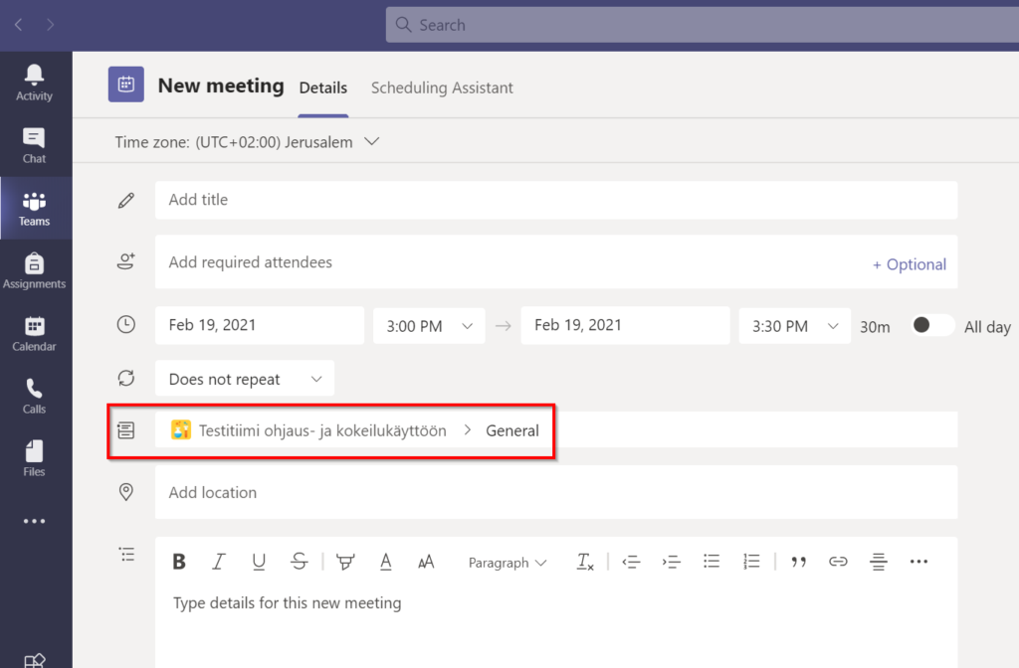Navigate back with the left arrow
The width and height of the screenshot is (1019, 668).
click(x=18, y=25)
